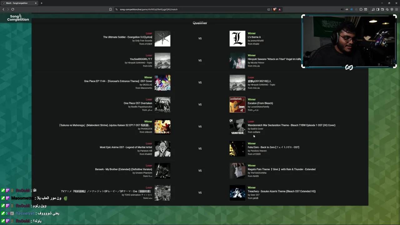Screen dimensions: 400x225
Task: Click the title 'One Piece OST Overtaken'
Action: [x=138, y=103]
